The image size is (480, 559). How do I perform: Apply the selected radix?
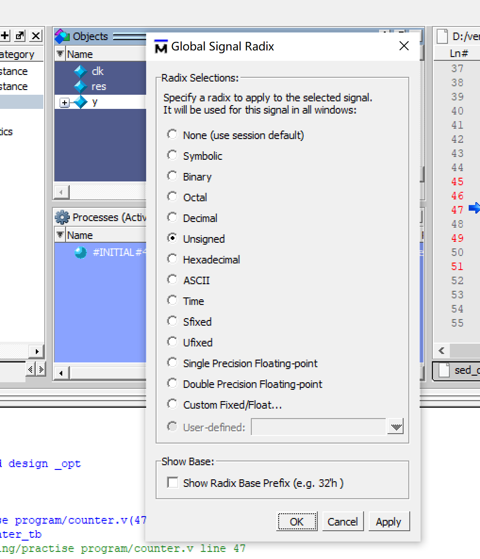click(x=389, y=522)
